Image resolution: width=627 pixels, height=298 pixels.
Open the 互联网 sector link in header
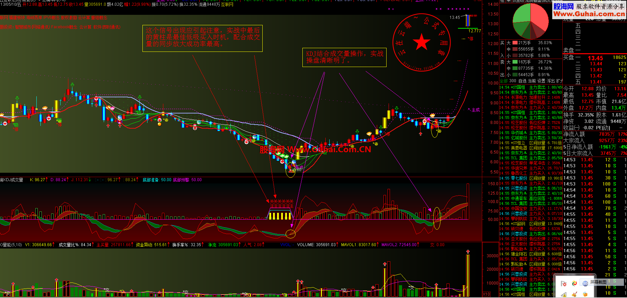(x=227, y=5)
